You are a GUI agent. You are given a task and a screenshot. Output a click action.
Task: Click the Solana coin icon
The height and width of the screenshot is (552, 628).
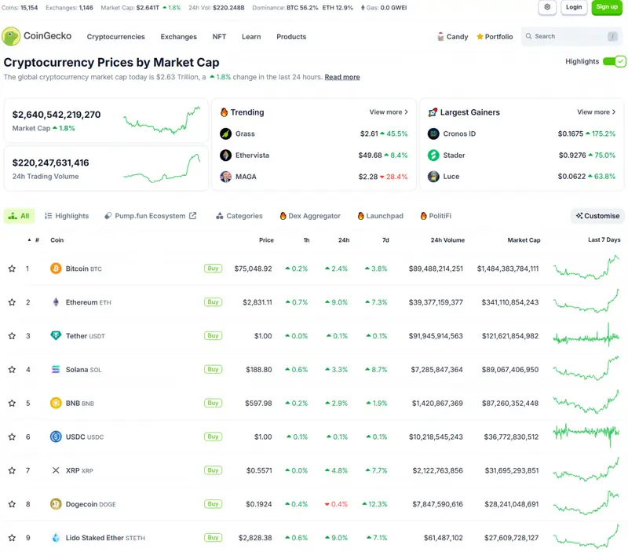(56, 369)
